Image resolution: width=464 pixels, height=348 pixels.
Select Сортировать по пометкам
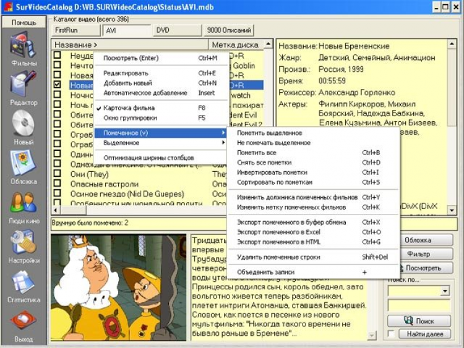click(x=313, y=182)
